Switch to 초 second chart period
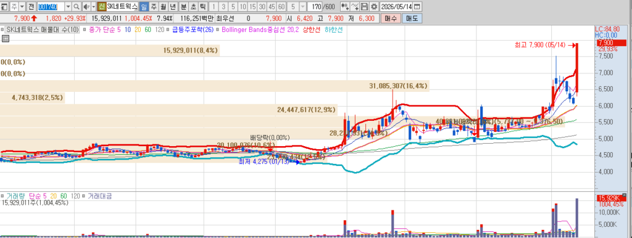Viewport: 632px width, 238px height. [193, 7]
